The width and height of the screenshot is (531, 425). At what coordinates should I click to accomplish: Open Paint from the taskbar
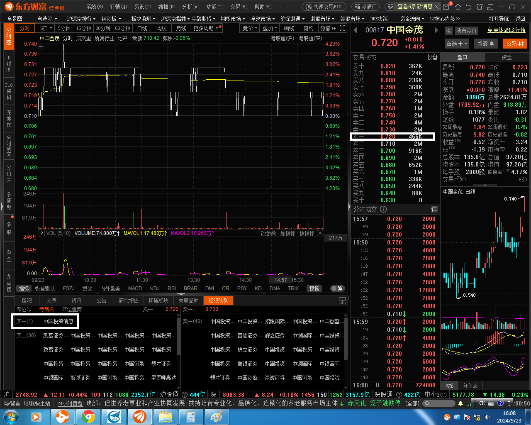coord(216,416)
